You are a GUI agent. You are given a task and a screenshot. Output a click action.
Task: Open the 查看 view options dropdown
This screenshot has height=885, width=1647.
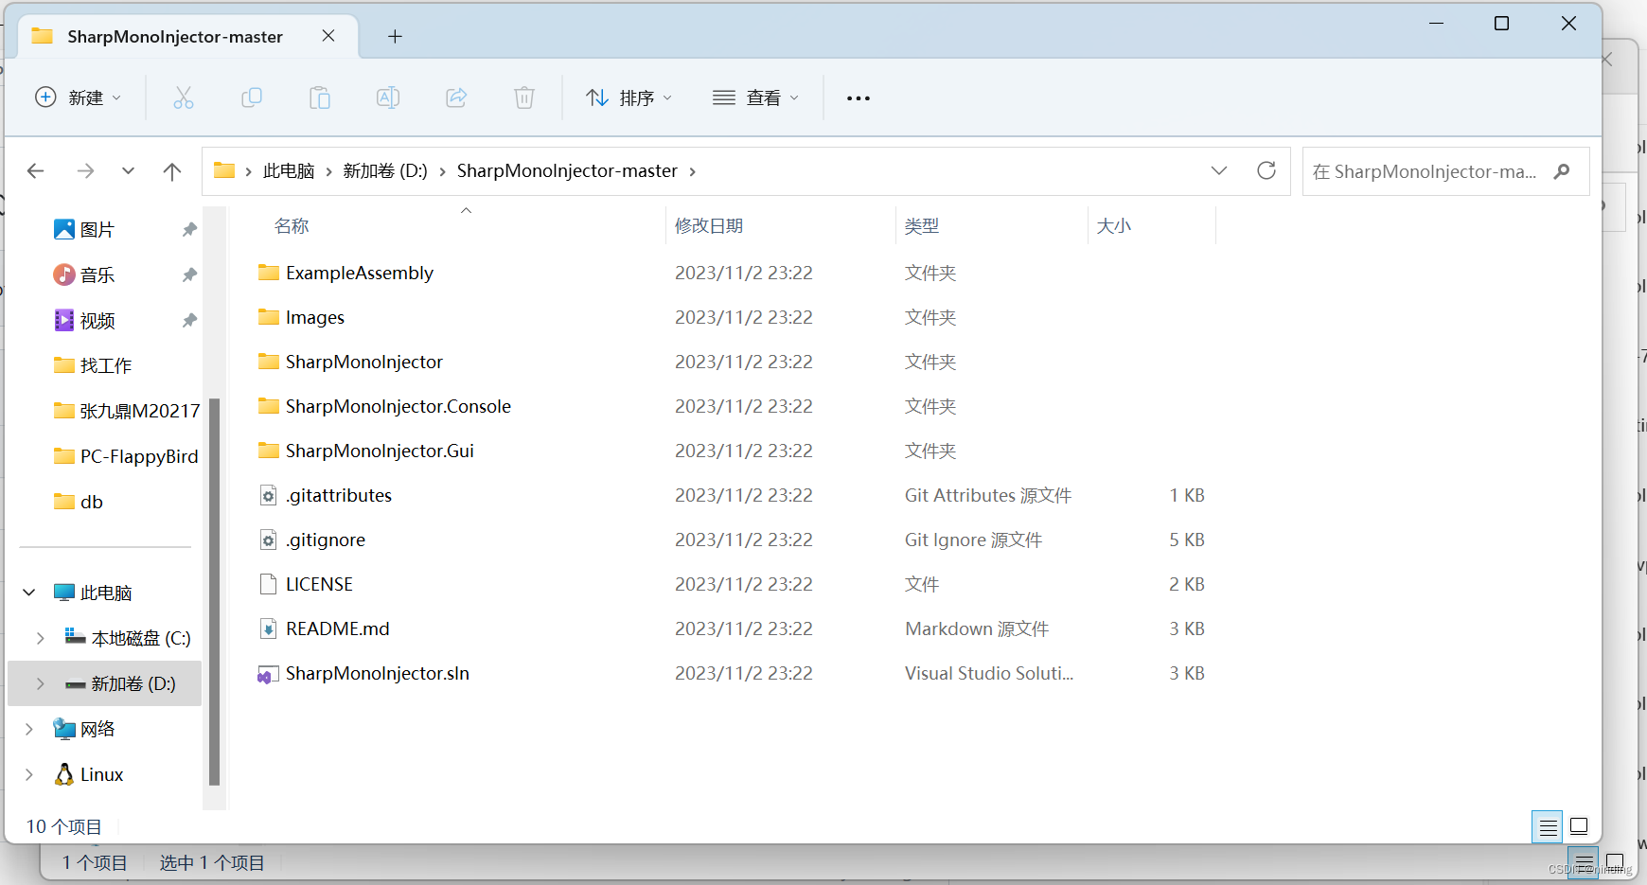point(754,97)
